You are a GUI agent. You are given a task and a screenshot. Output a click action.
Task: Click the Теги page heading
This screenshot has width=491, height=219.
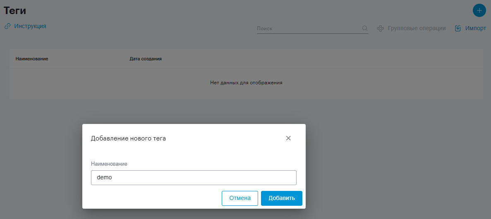[15, 10]
